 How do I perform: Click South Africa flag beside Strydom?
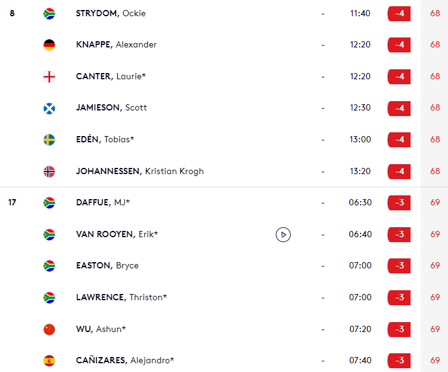click(x=49, y=13)
